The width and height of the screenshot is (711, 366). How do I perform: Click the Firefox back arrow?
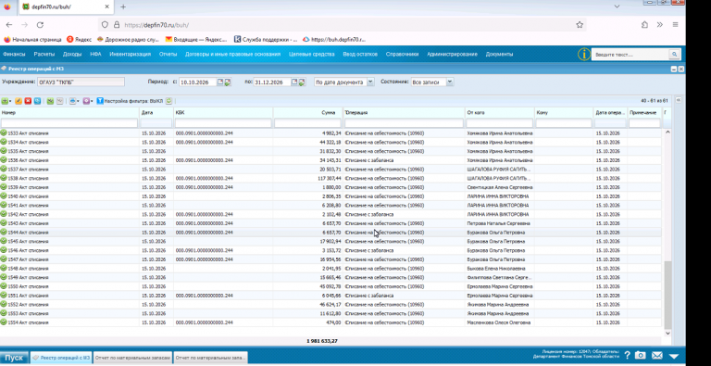pyautogui.click(x=9, y=25)
